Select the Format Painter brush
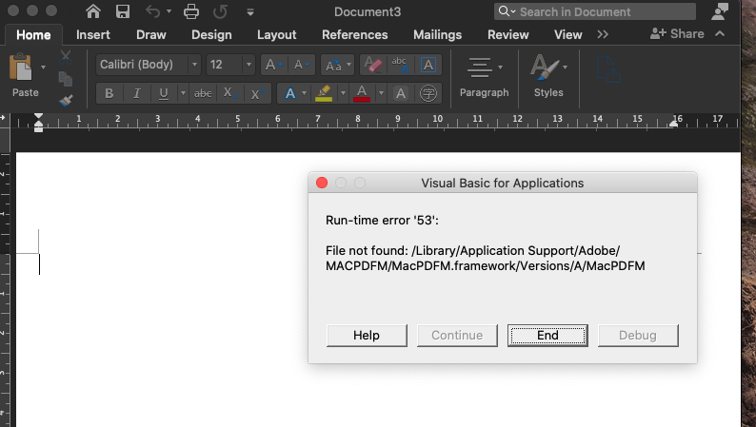The image size is (756, 427). click(x=66, y=100)
